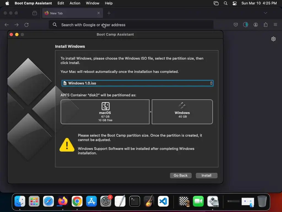Select the Windows 40 GB partition box

[x=182, y=112]
